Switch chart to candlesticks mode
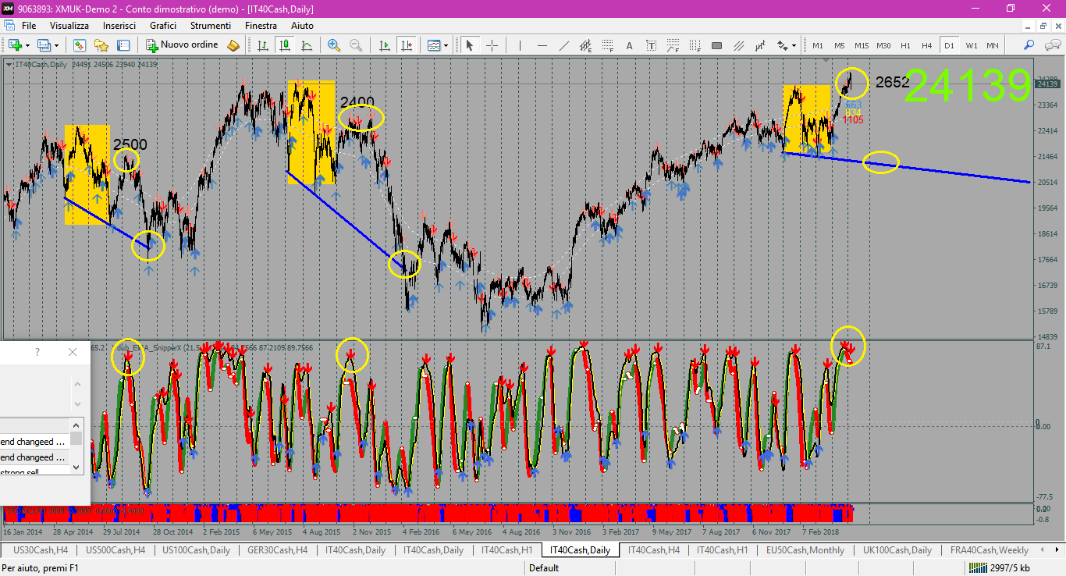Screen dimensions: 1066x576 (x=285, y=45)
